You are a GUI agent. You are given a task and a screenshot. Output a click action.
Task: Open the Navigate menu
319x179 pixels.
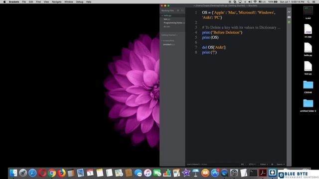pos(56,2)
